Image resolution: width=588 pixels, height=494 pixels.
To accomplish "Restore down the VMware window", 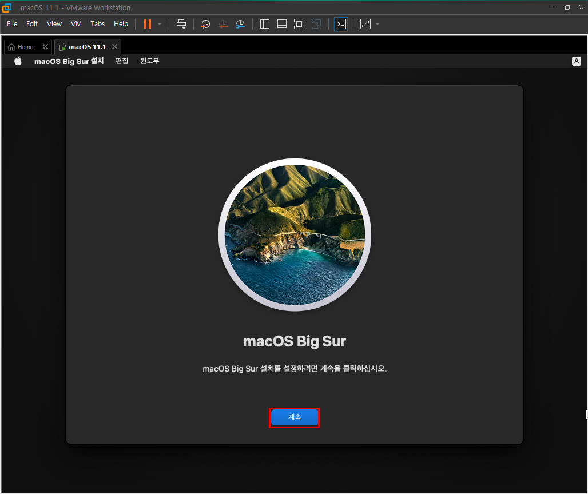I will 567,7.
